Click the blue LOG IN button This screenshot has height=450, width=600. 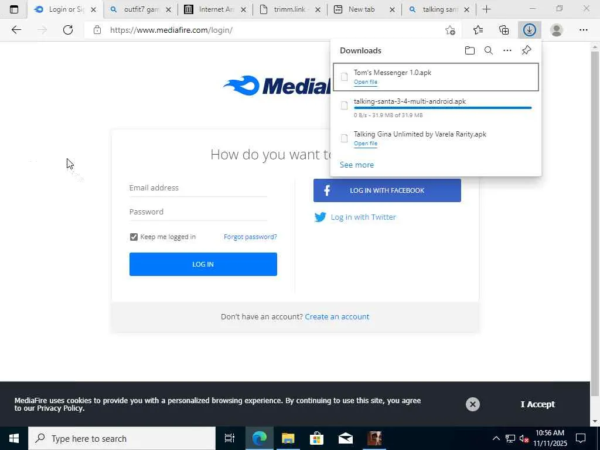(x=203, y=264)
